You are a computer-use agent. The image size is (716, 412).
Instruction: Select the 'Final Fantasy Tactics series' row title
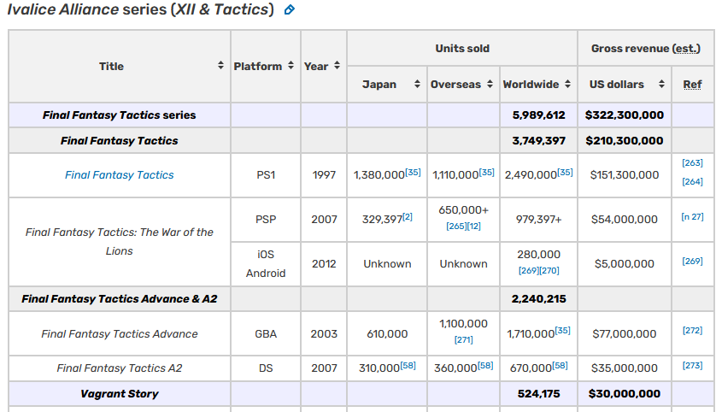(x=119, y=115)
